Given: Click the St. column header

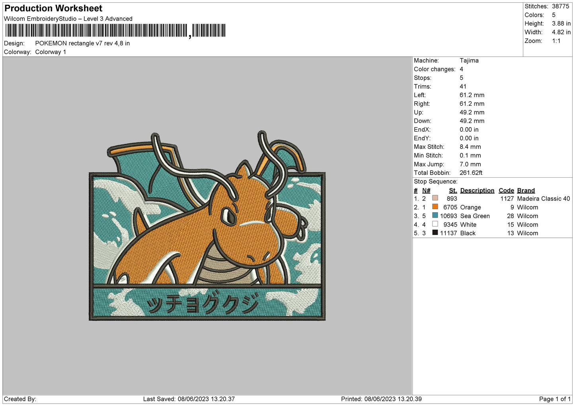Looking at the screenshot, I should (x=453, y=190).
